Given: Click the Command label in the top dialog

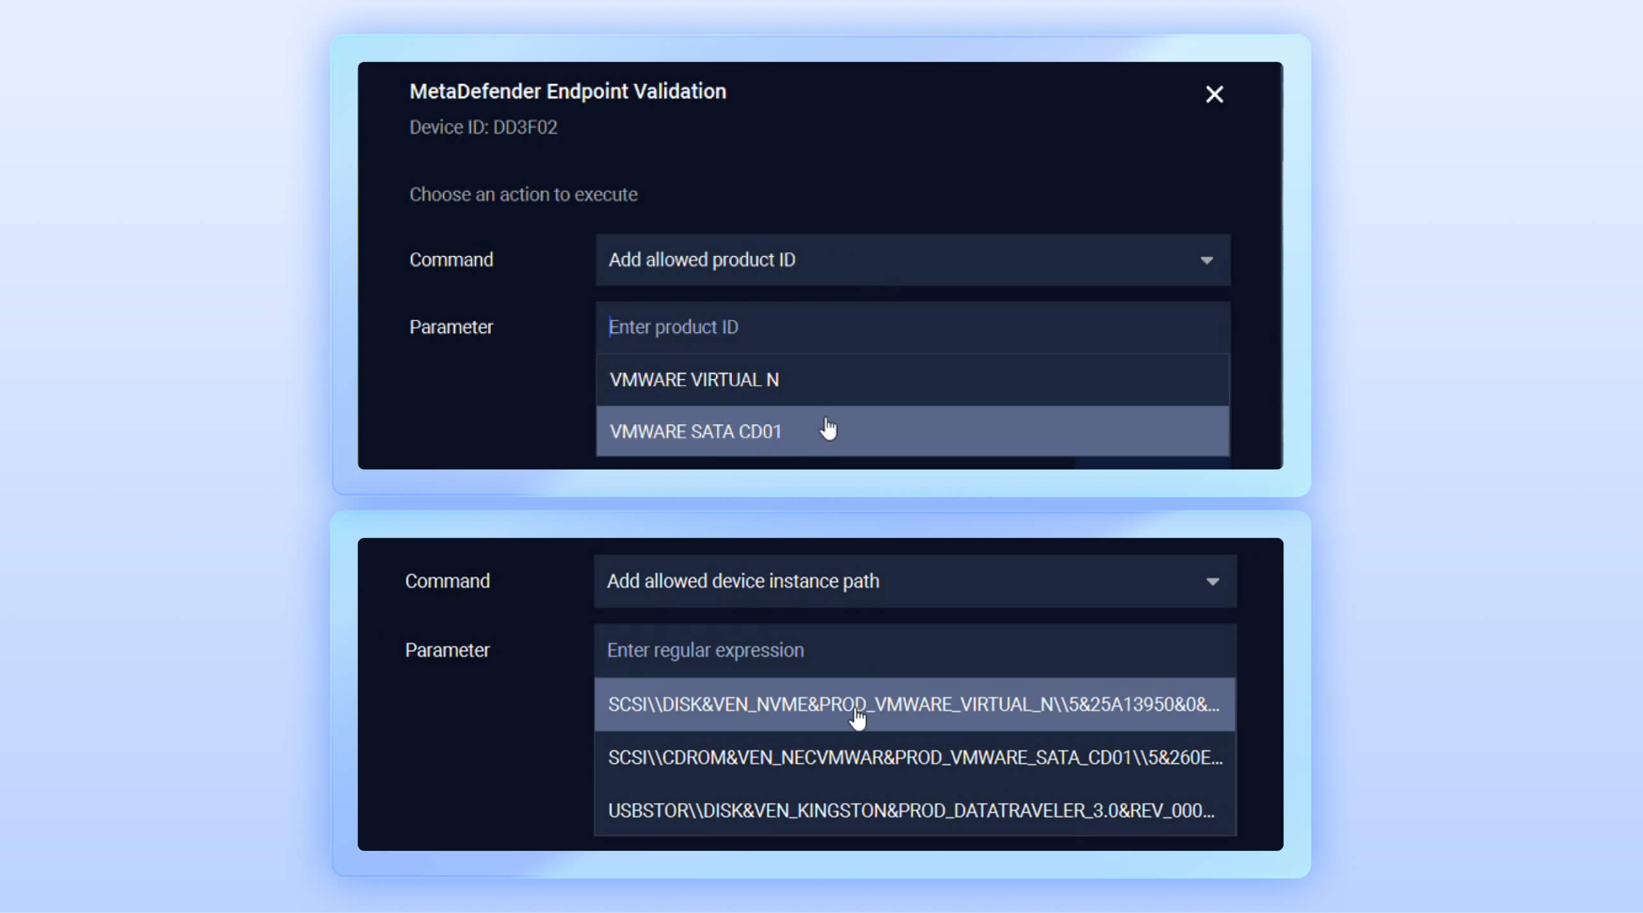Looking at the screenshot, I should [451, 260].
